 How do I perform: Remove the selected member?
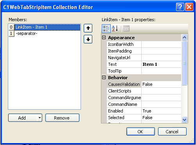tap(62, 118)
